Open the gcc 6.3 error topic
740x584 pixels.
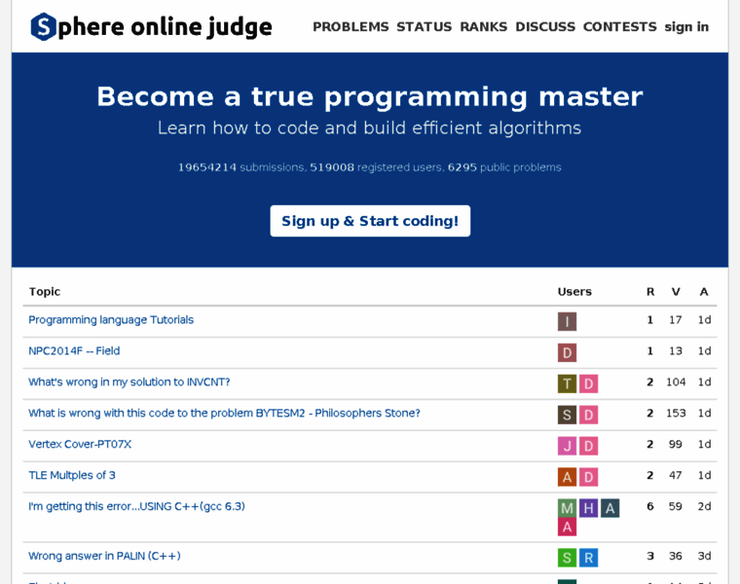pyautogui.click(x=137, y=507)
